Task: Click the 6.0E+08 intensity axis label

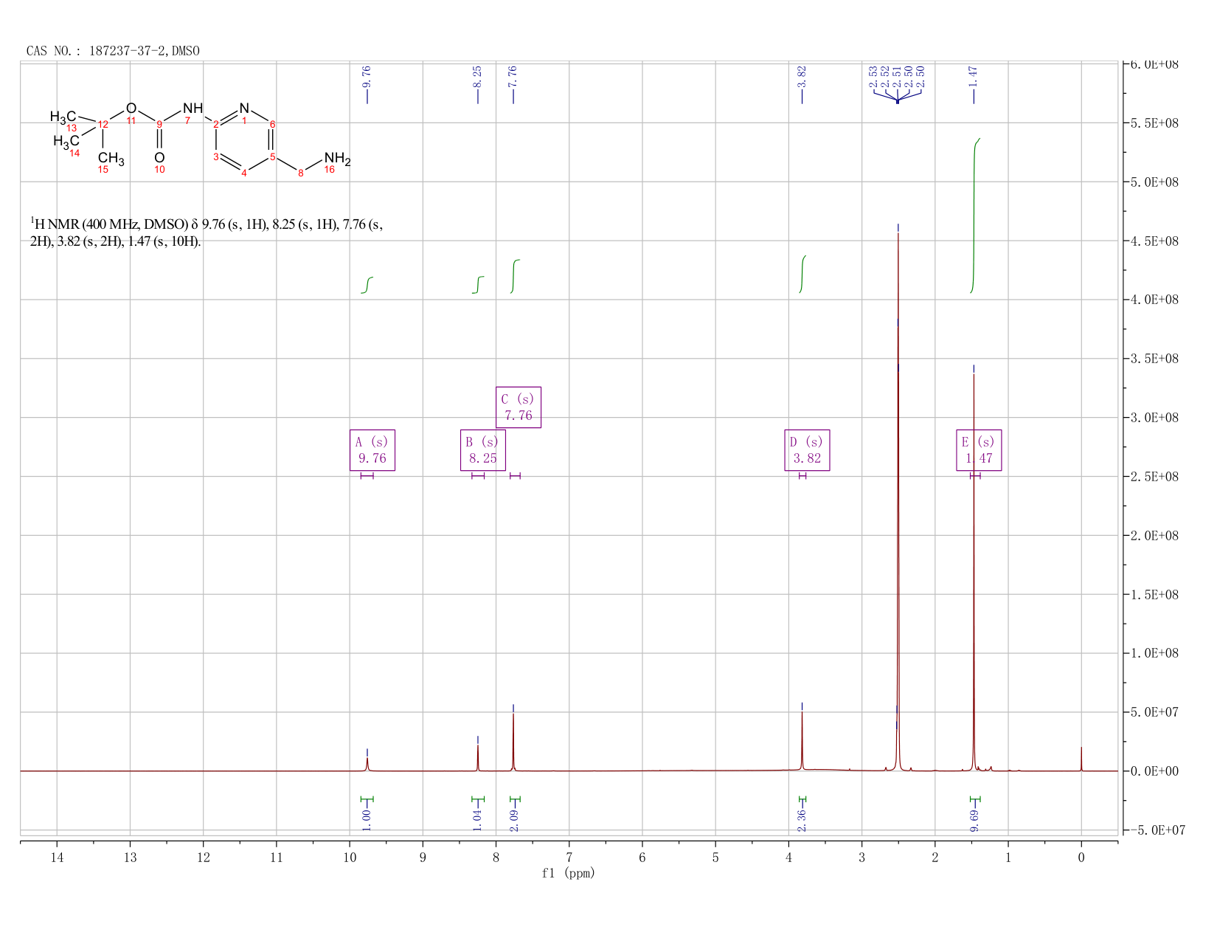Action: click(1154, 64)
